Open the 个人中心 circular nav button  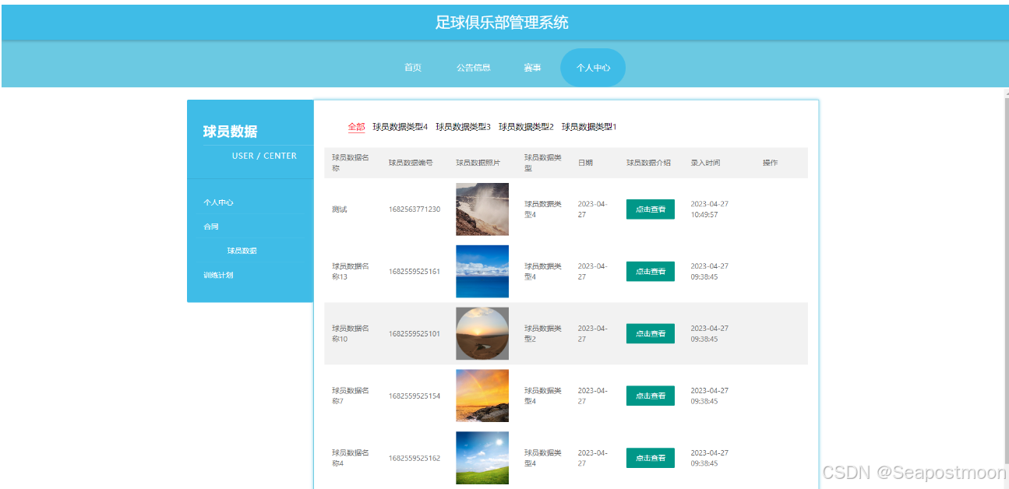592,68
